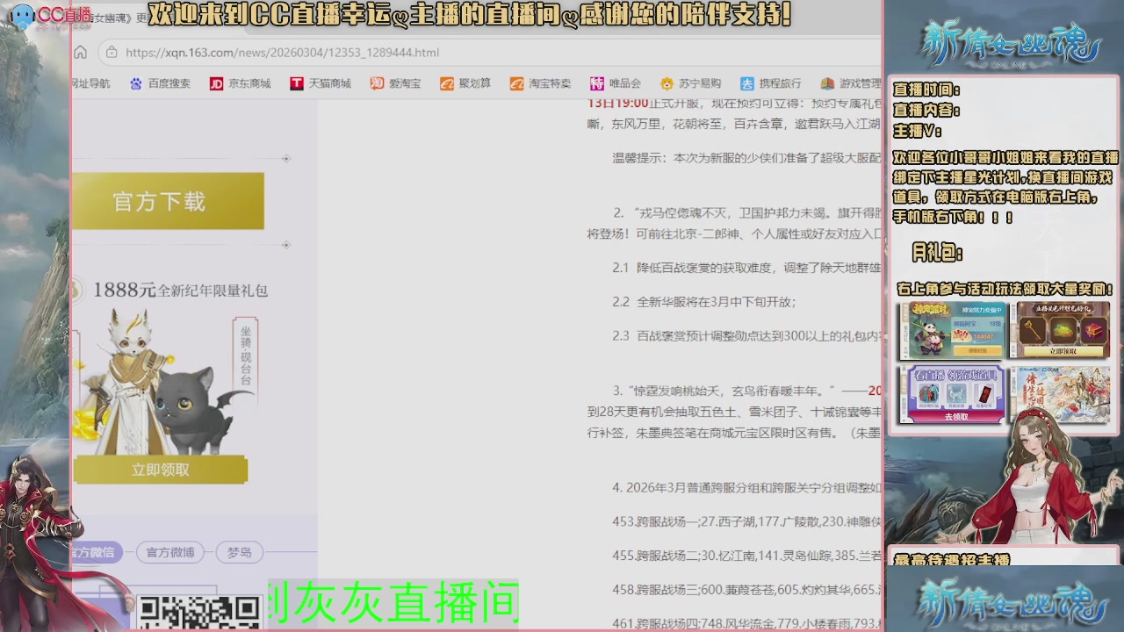Viewport: 1124px width, 632px height.
Task: Open Baidu search from the bookmarks bar
Action: click(160, 83)
